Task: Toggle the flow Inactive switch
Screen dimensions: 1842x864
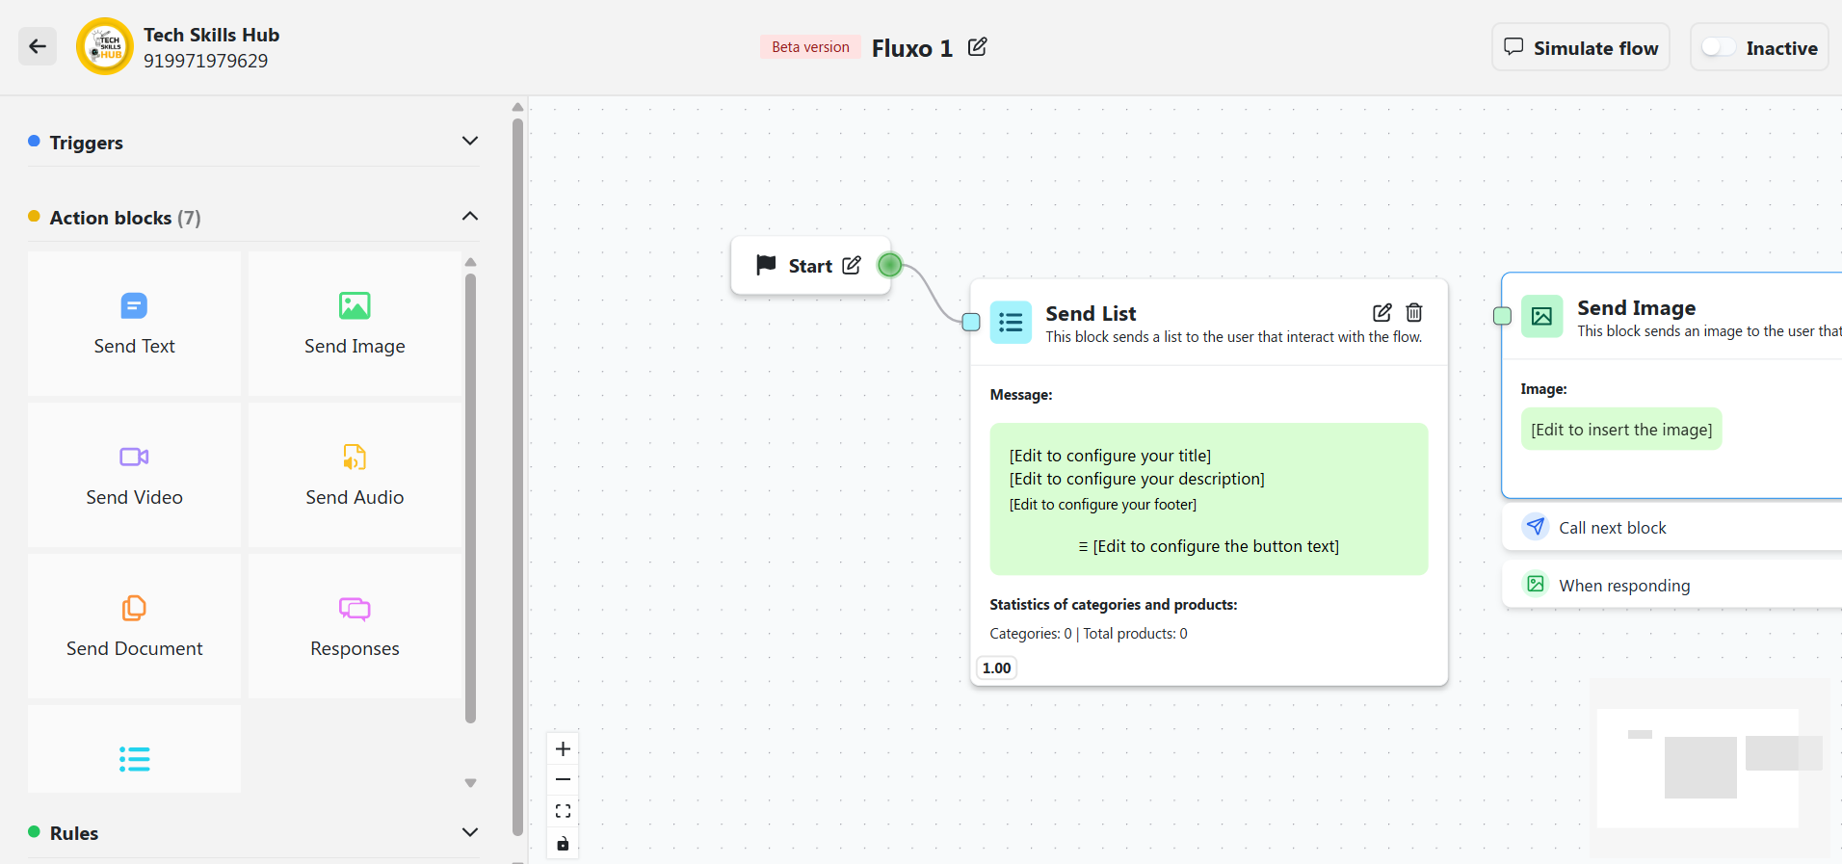Action: (x=1718, y=47)
